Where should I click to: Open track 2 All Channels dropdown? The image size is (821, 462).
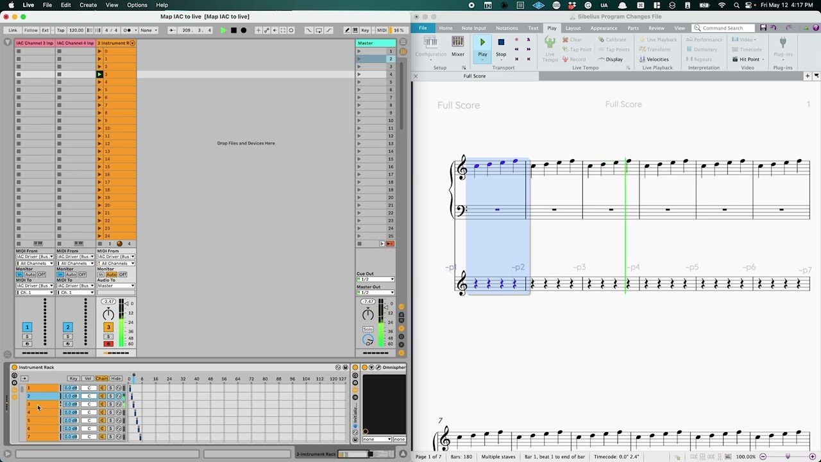[x=75, y=263]
